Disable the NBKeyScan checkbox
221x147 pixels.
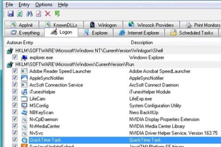click(x=15, y=112)
